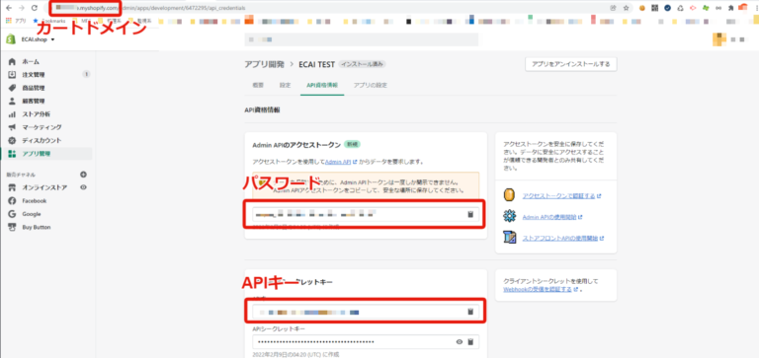The height and width of the screenshot is (358, 759).
Task: Switch to the 設定 tab
Action: click(285, 85)
